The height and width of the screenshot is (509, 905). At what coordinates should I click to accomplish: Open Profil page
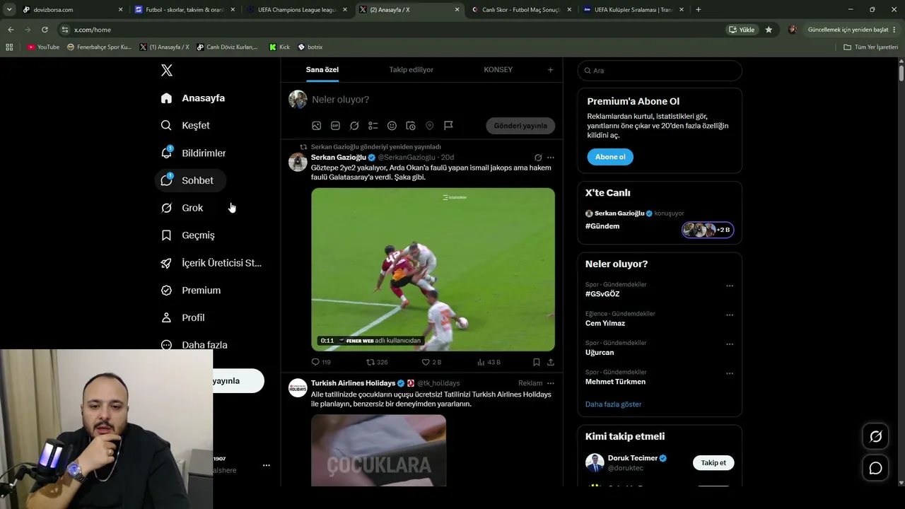coord(183,318)
